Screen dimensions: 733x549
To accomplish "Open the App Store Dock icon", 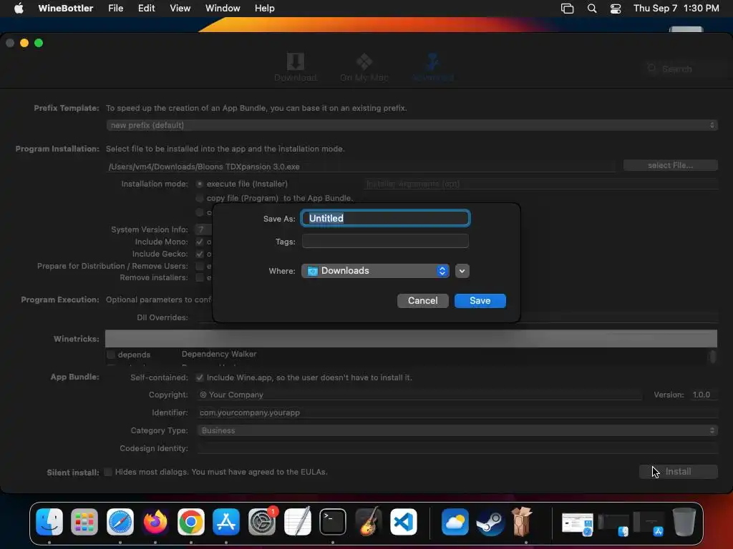I will [226, 521].
